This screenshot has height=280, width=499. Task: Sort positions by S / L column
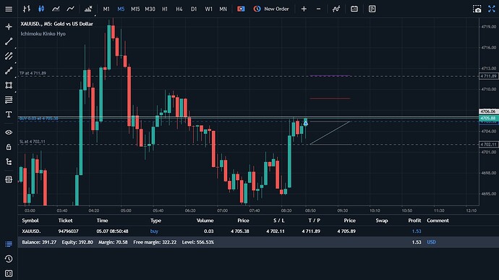[x=278, y=221]
